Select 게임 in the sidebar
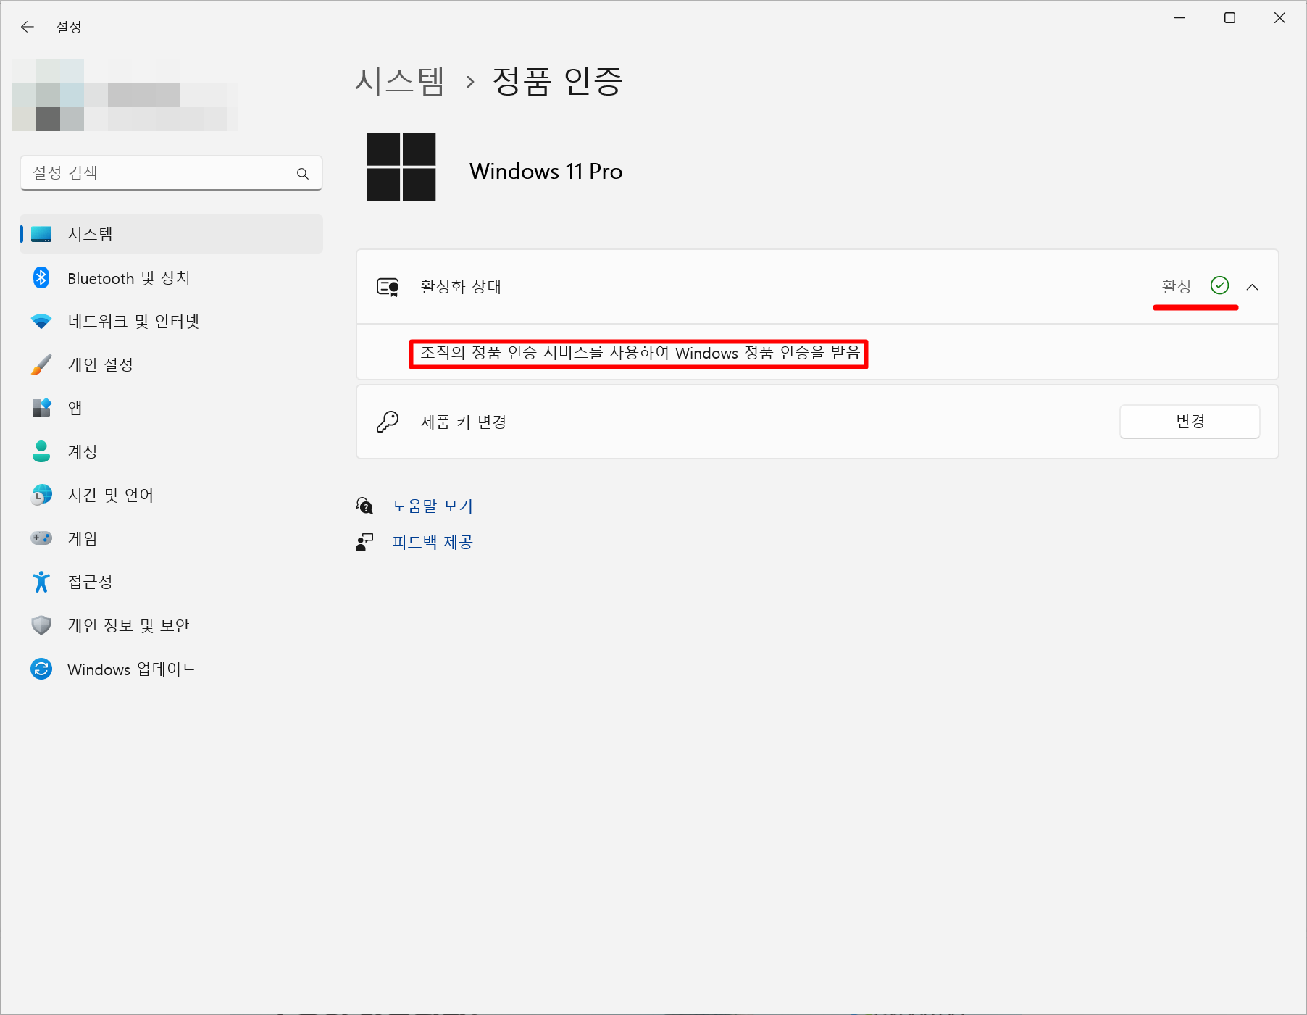Image resolution: width=1307 pixels, height=1015 pixels. click(x=171, y=538)
